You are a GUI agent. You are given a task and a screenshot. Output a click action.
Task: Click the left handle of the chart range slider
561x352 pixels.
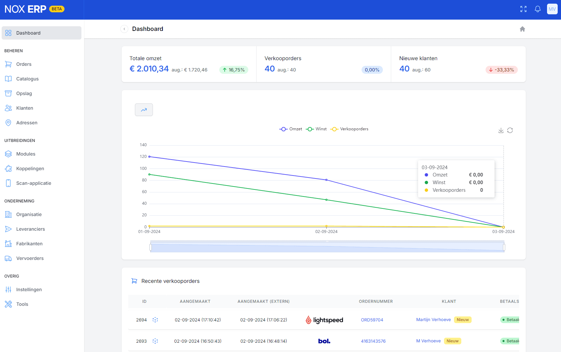[151, 247]
